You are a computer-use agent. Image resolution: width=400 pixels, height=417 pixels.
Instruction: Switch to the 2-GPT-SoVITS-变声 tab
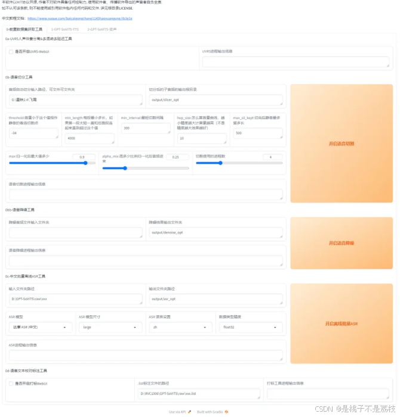pos(102,29)
